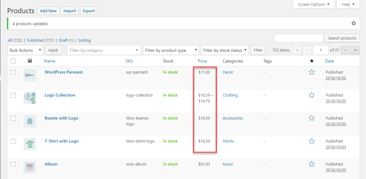Sort products by the Featured star column

coord(311,61)
